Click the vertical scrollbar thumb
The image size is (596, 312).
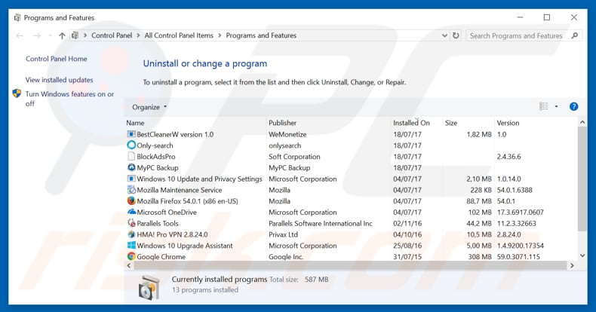click(x=582, y=179)
